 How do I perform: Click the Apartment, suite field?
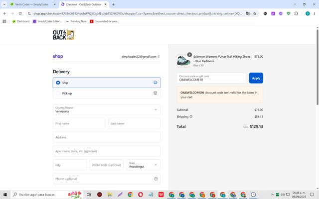[x=107, y=151]
